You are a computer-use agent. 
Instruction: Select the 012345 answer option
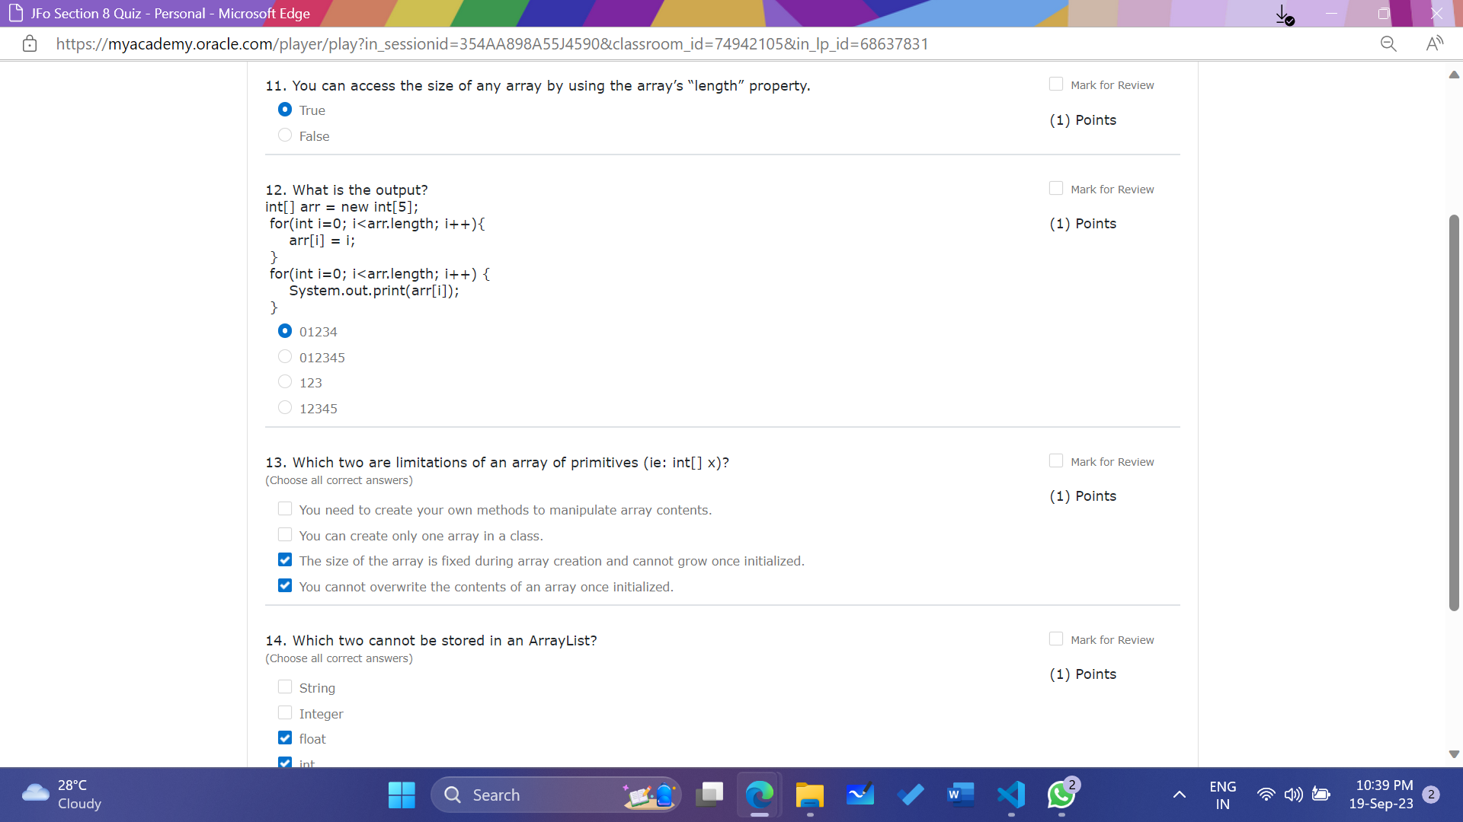(285, 357)
